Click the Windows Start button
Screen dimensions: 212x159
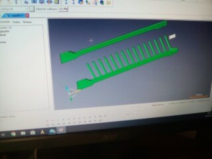click(3, 134)
